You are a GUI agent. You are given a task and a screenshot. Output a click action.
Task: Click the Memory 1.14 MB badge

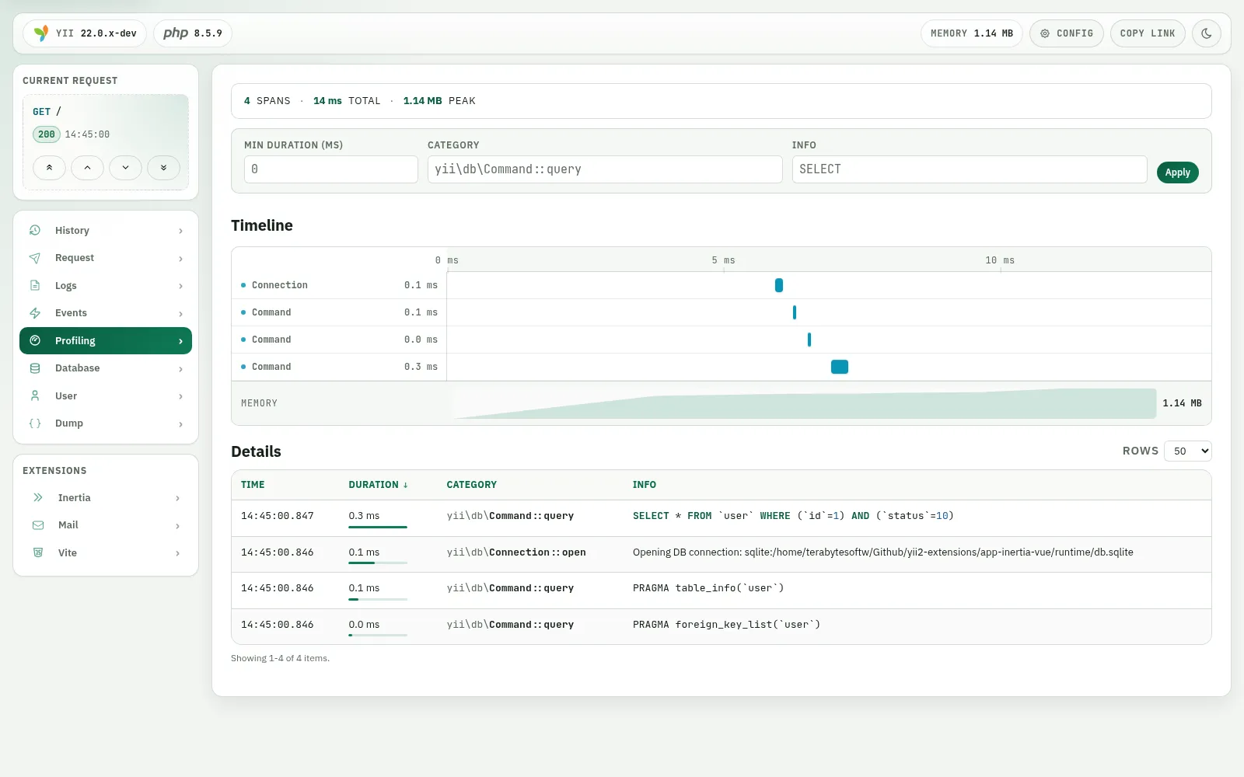click(972, 33)
